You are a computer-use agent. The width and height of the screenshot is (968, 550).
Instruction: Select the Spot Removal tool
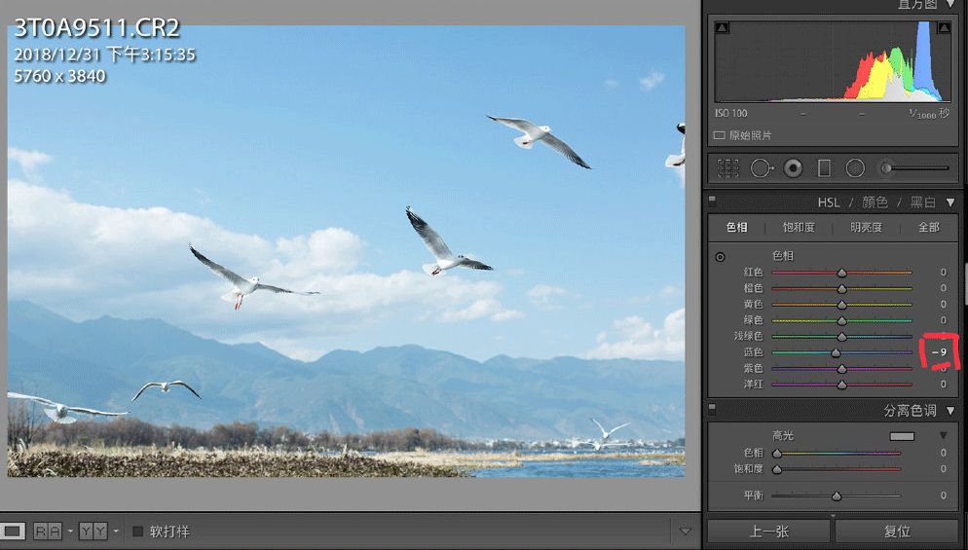[761, 168]
